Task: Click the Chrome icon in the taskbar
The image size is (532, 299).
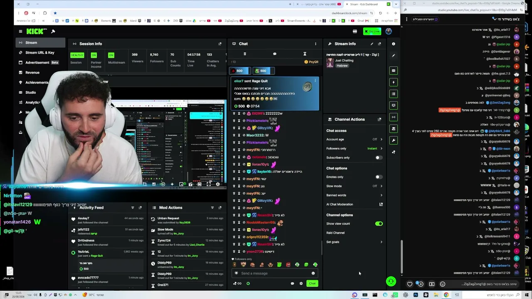Action: (x=446, y=295)
